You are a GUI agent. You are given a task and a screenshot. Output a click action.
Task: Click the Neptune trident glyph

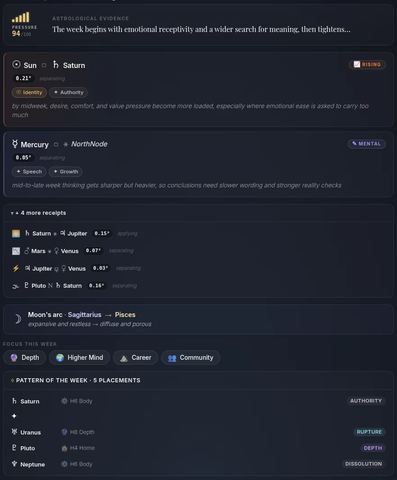click(x=14, y=464)
